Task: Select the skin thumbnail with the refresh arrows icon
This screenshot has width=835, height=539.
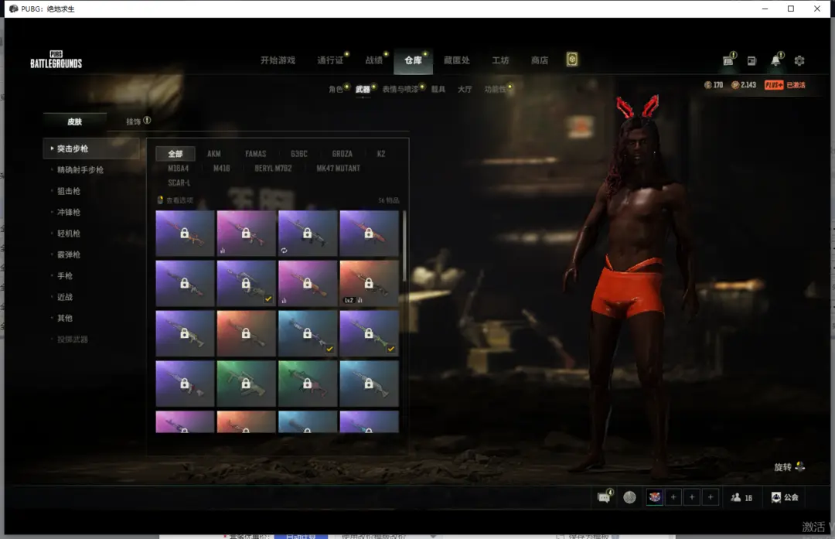Action: pyautogui.click(x=308, y=234)
